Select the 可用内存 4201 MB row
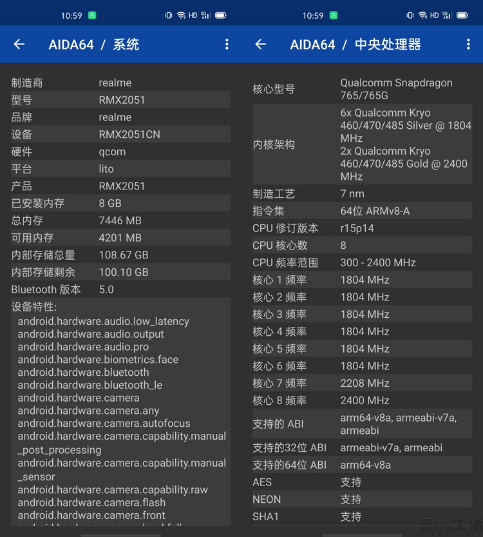Viewport: 483px width, 537px height. (121, 238)
